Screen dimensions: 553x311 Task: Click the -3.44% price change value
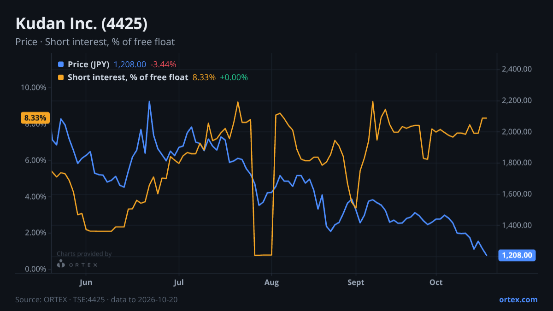click(x=163, y=65)
